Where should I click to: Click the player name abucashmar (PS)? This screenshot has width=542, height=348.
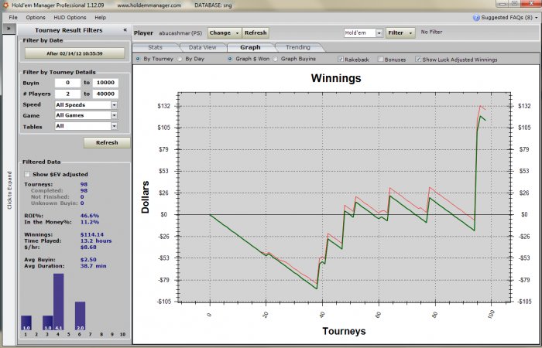[x=180, y=33]
